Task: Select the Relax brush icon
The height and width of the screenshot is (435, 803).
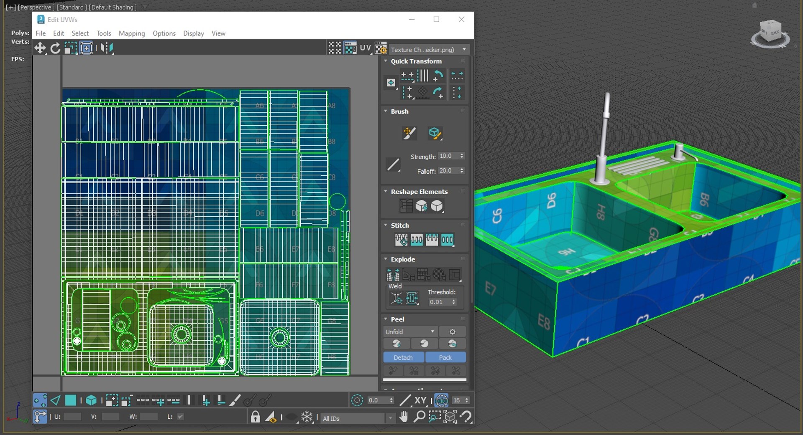Action: [x=435, y=133]
